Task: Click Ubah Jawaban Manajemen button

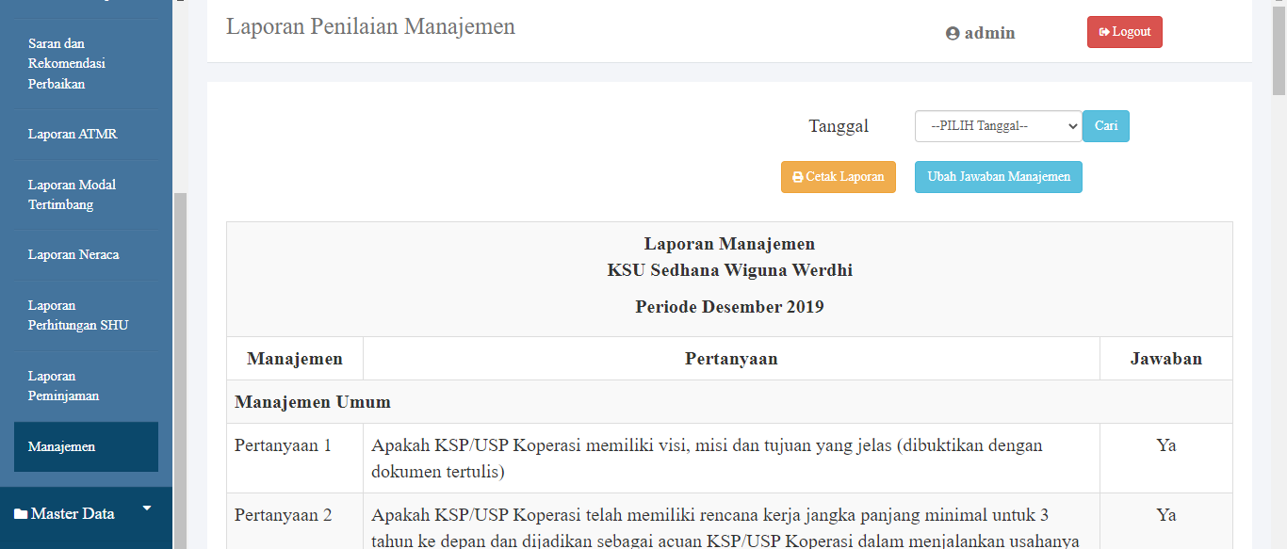Action: click(x=999, y=177)
